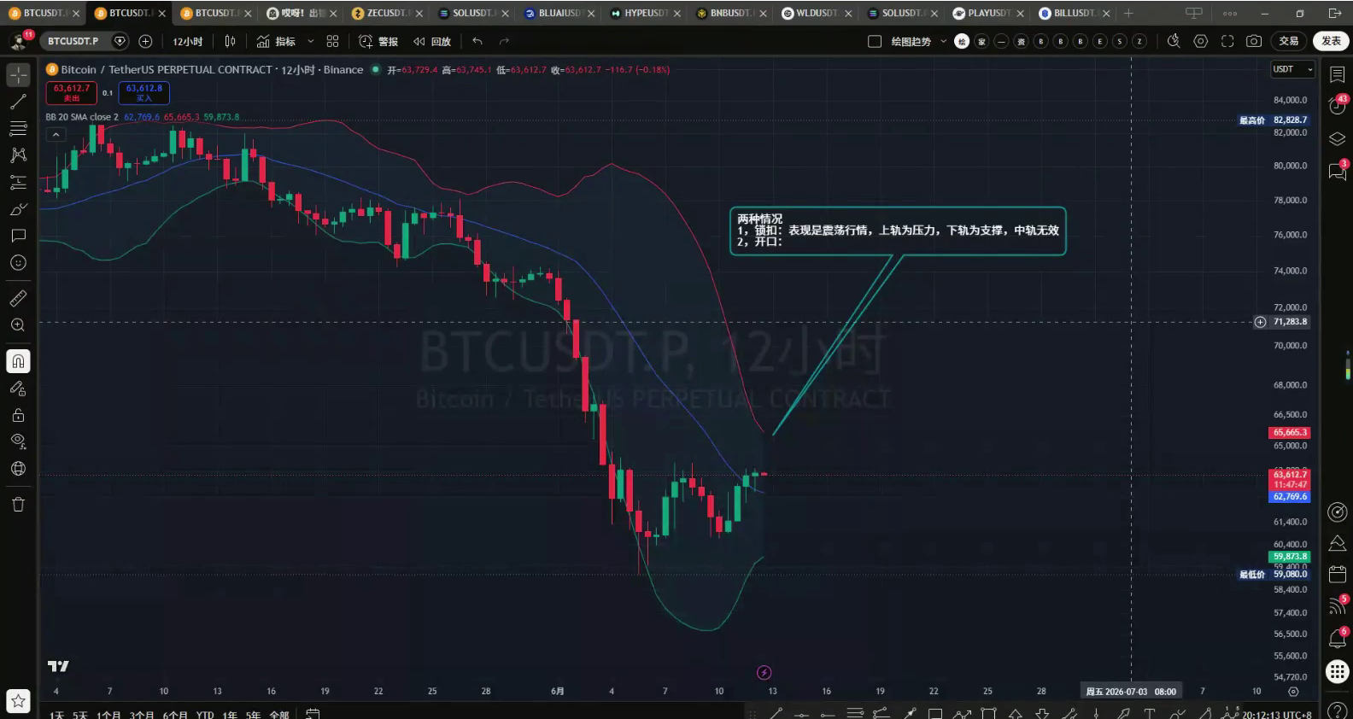Screen dimensions: 1353x719
Task: Open the candlestick chart style selector
Action: pyautogui.click(x=230, y=41)
